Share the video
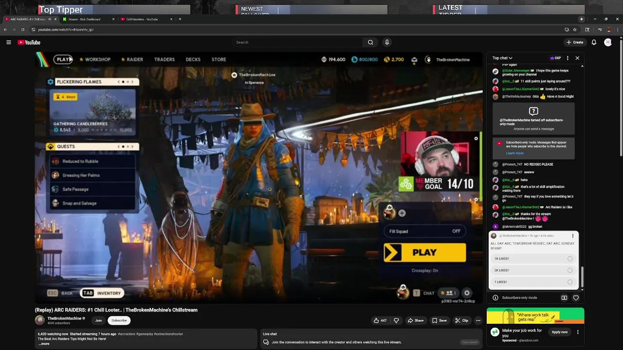 (416, 320)
